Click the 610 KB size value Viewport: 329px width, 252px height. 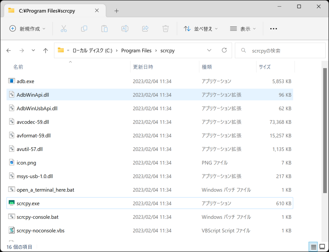click(x=284, y=203)
